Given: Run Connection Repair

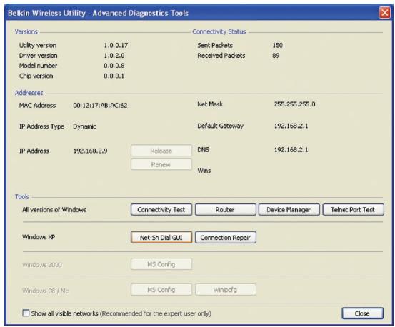Looking at the screenshot, I should [x=226, y=237].
